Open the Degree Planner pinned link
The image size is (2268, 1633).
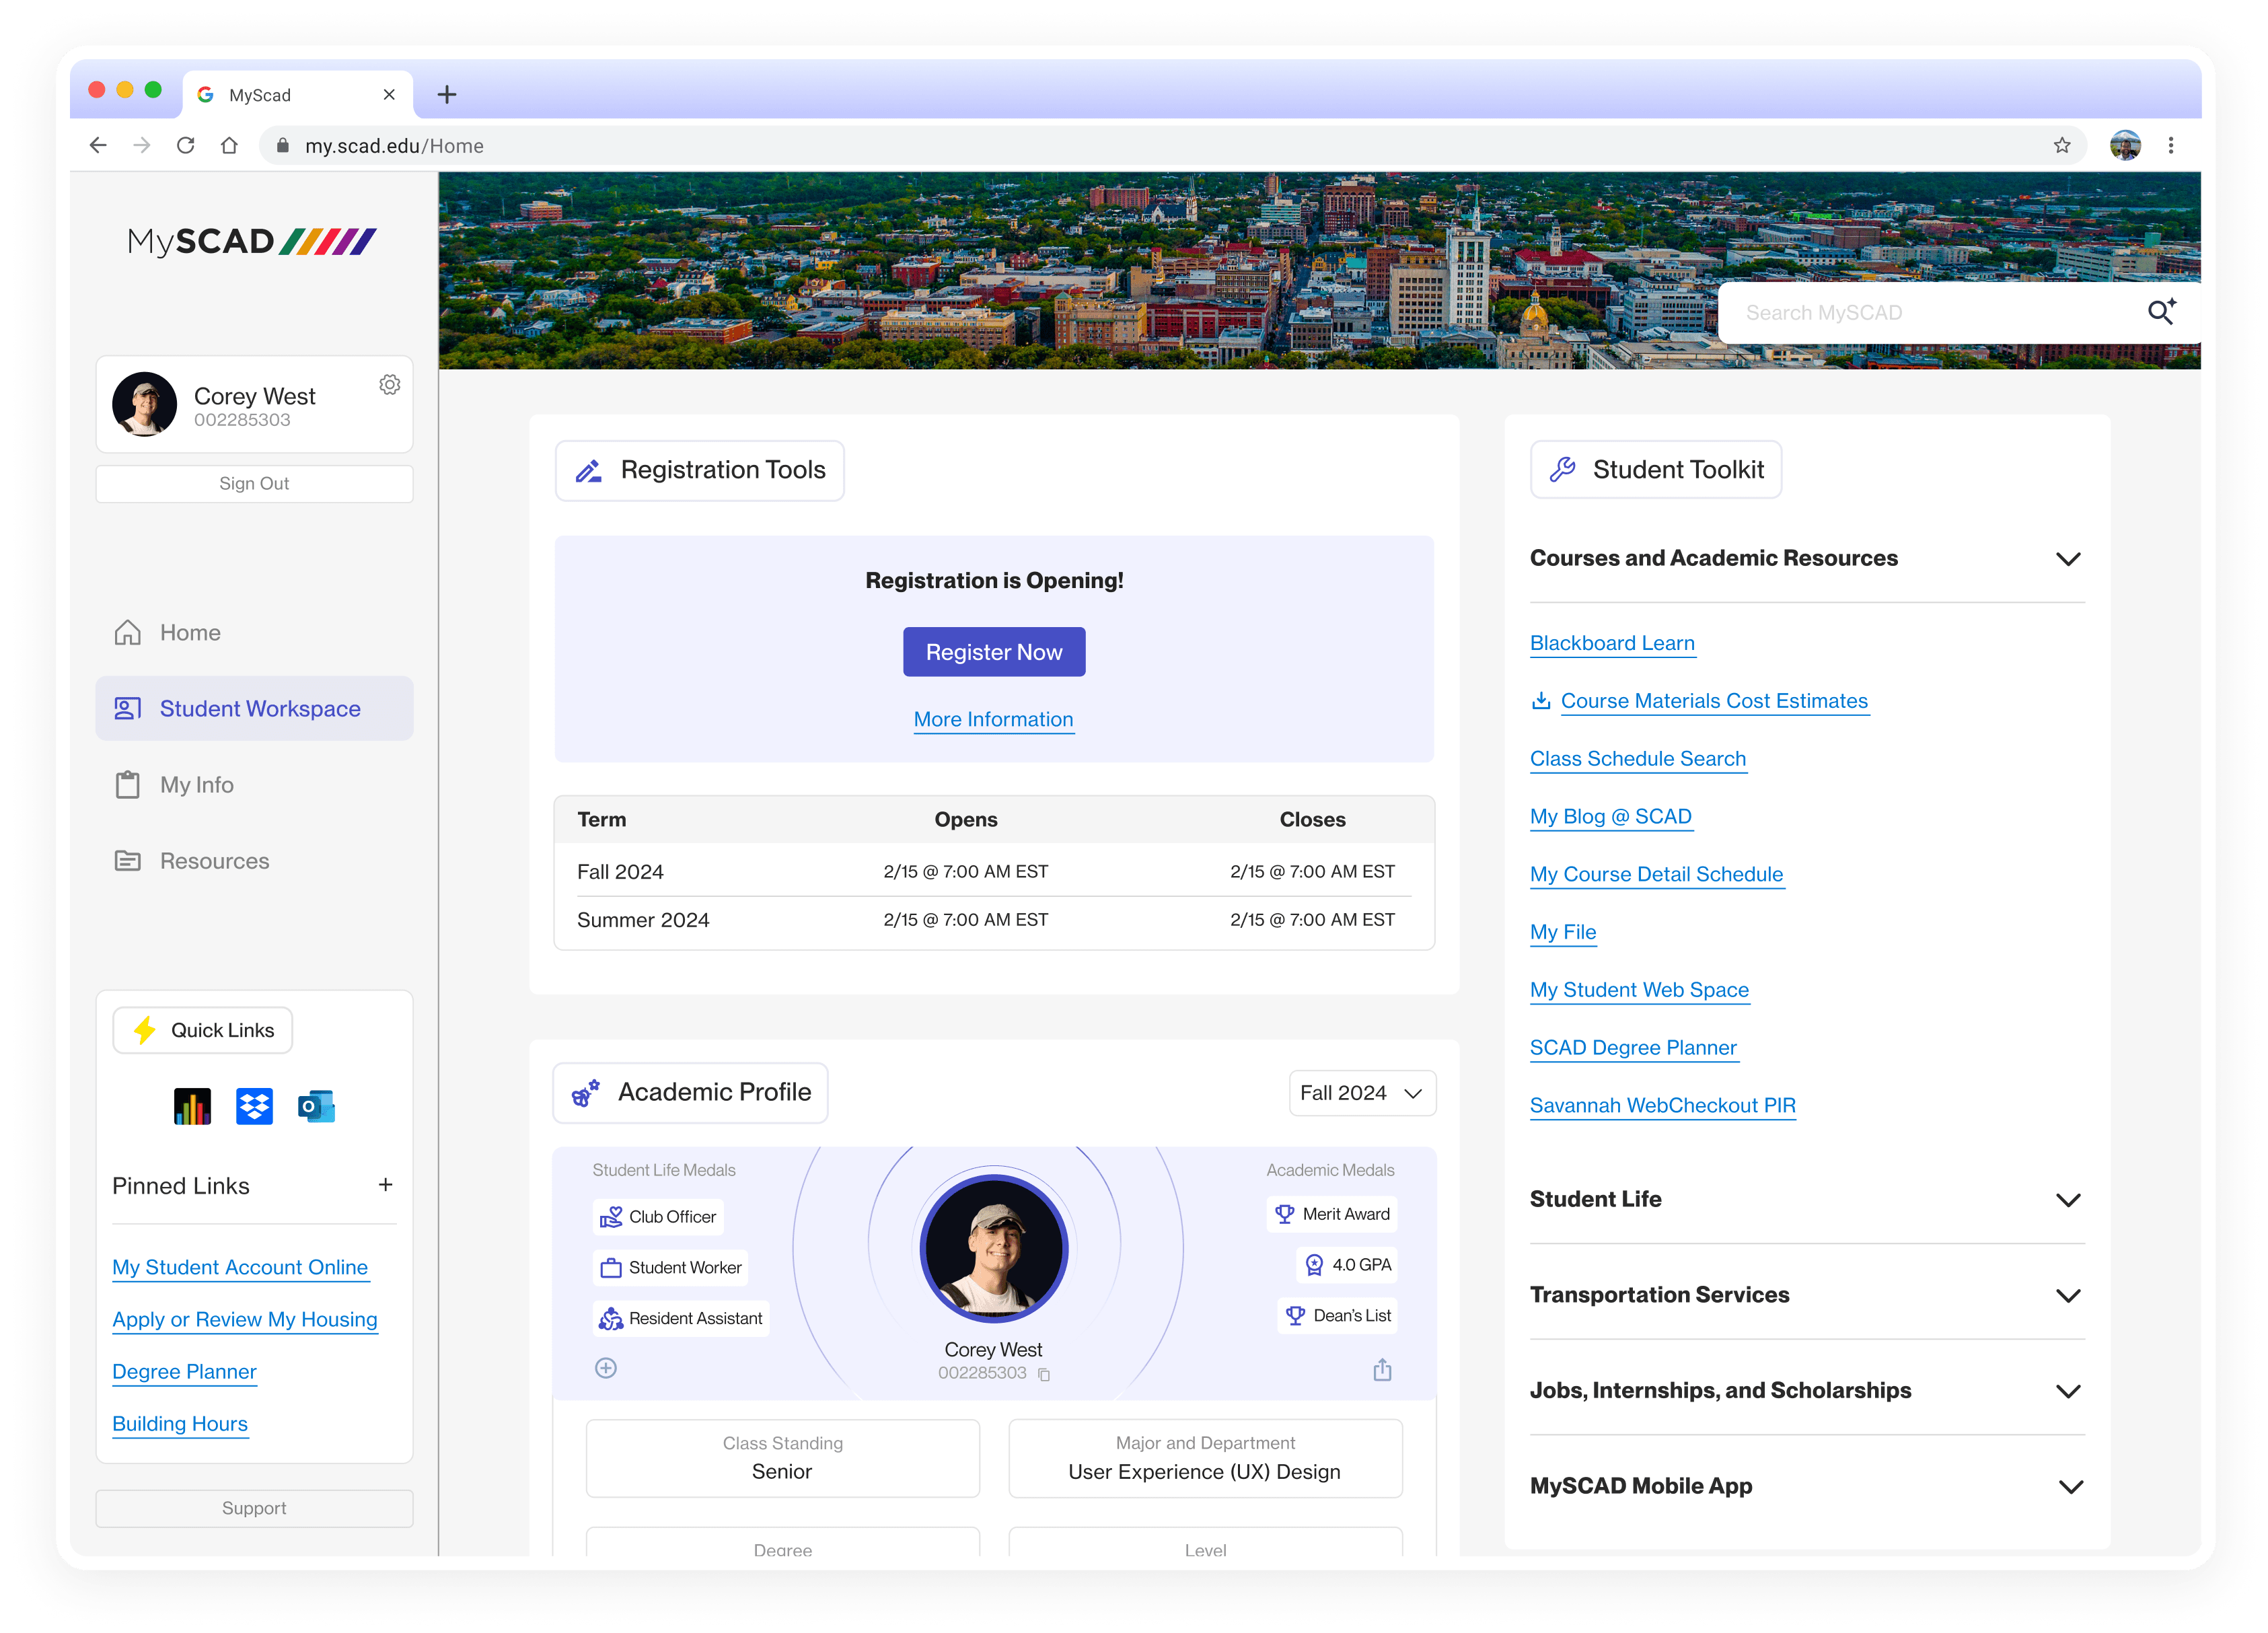[184, 1372]
